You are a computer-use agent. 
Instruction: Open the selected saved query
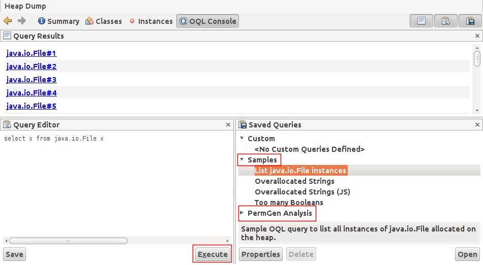click(467, 254)
